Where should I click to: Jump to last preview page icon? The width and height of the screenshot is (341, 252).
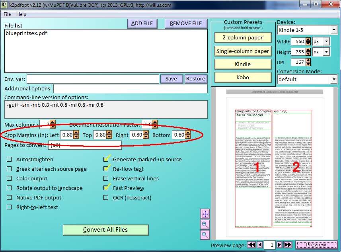coord(288,245)
